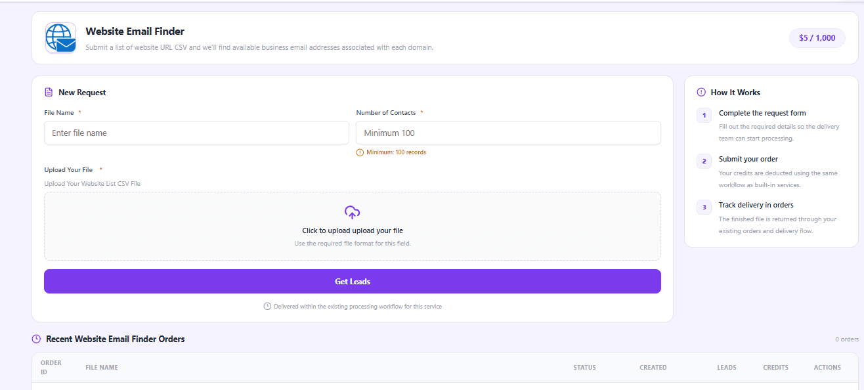This screenshot has width=864, height=390.
Task: Click 'Recent Website Email Finder Orders' heading
Action: pyautogui.click(x=116, y=339)
